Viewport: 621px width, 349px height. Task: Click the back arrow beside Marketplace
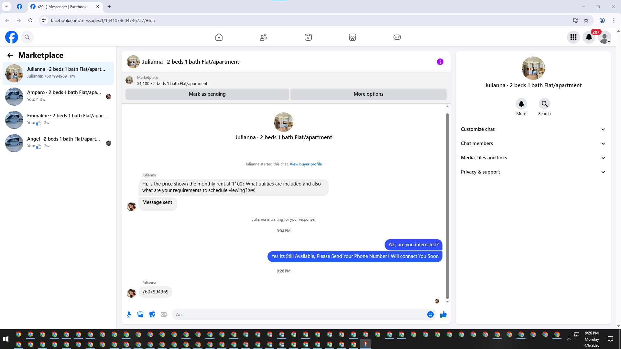10,55
